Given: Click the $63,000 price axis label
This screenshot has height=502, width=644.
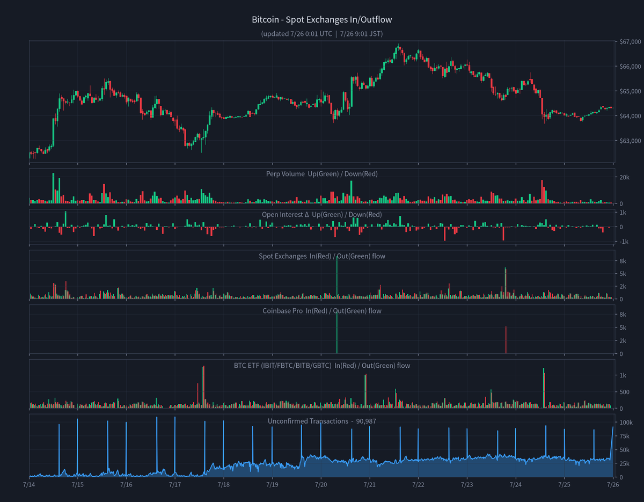Looking at the screenshot, I should click(x=630, y=141).
